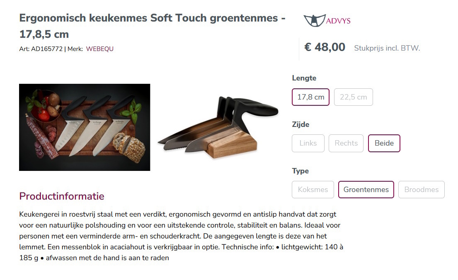Open the first knife set photo
Image resolution: width=458 pixels, height=280 pixels.
pyautogui.click(x=84, y=127)
